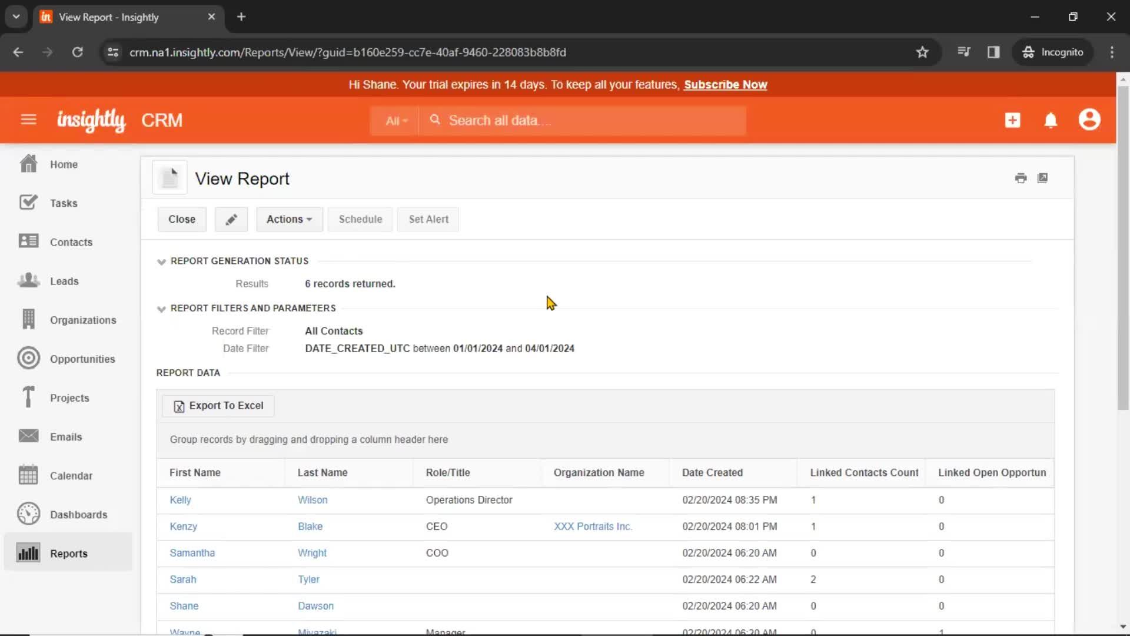Image resolution: width=1130 pixels, height=636 pixels.
Task: Click the report document icon beside View Report
Action: click(x=169, y=177)
